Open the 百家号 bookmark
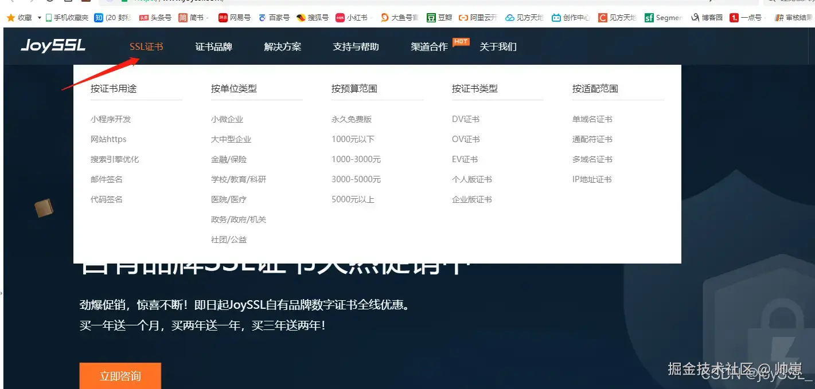The height and width of the screenshot is (389, 815). coord(274,18)
